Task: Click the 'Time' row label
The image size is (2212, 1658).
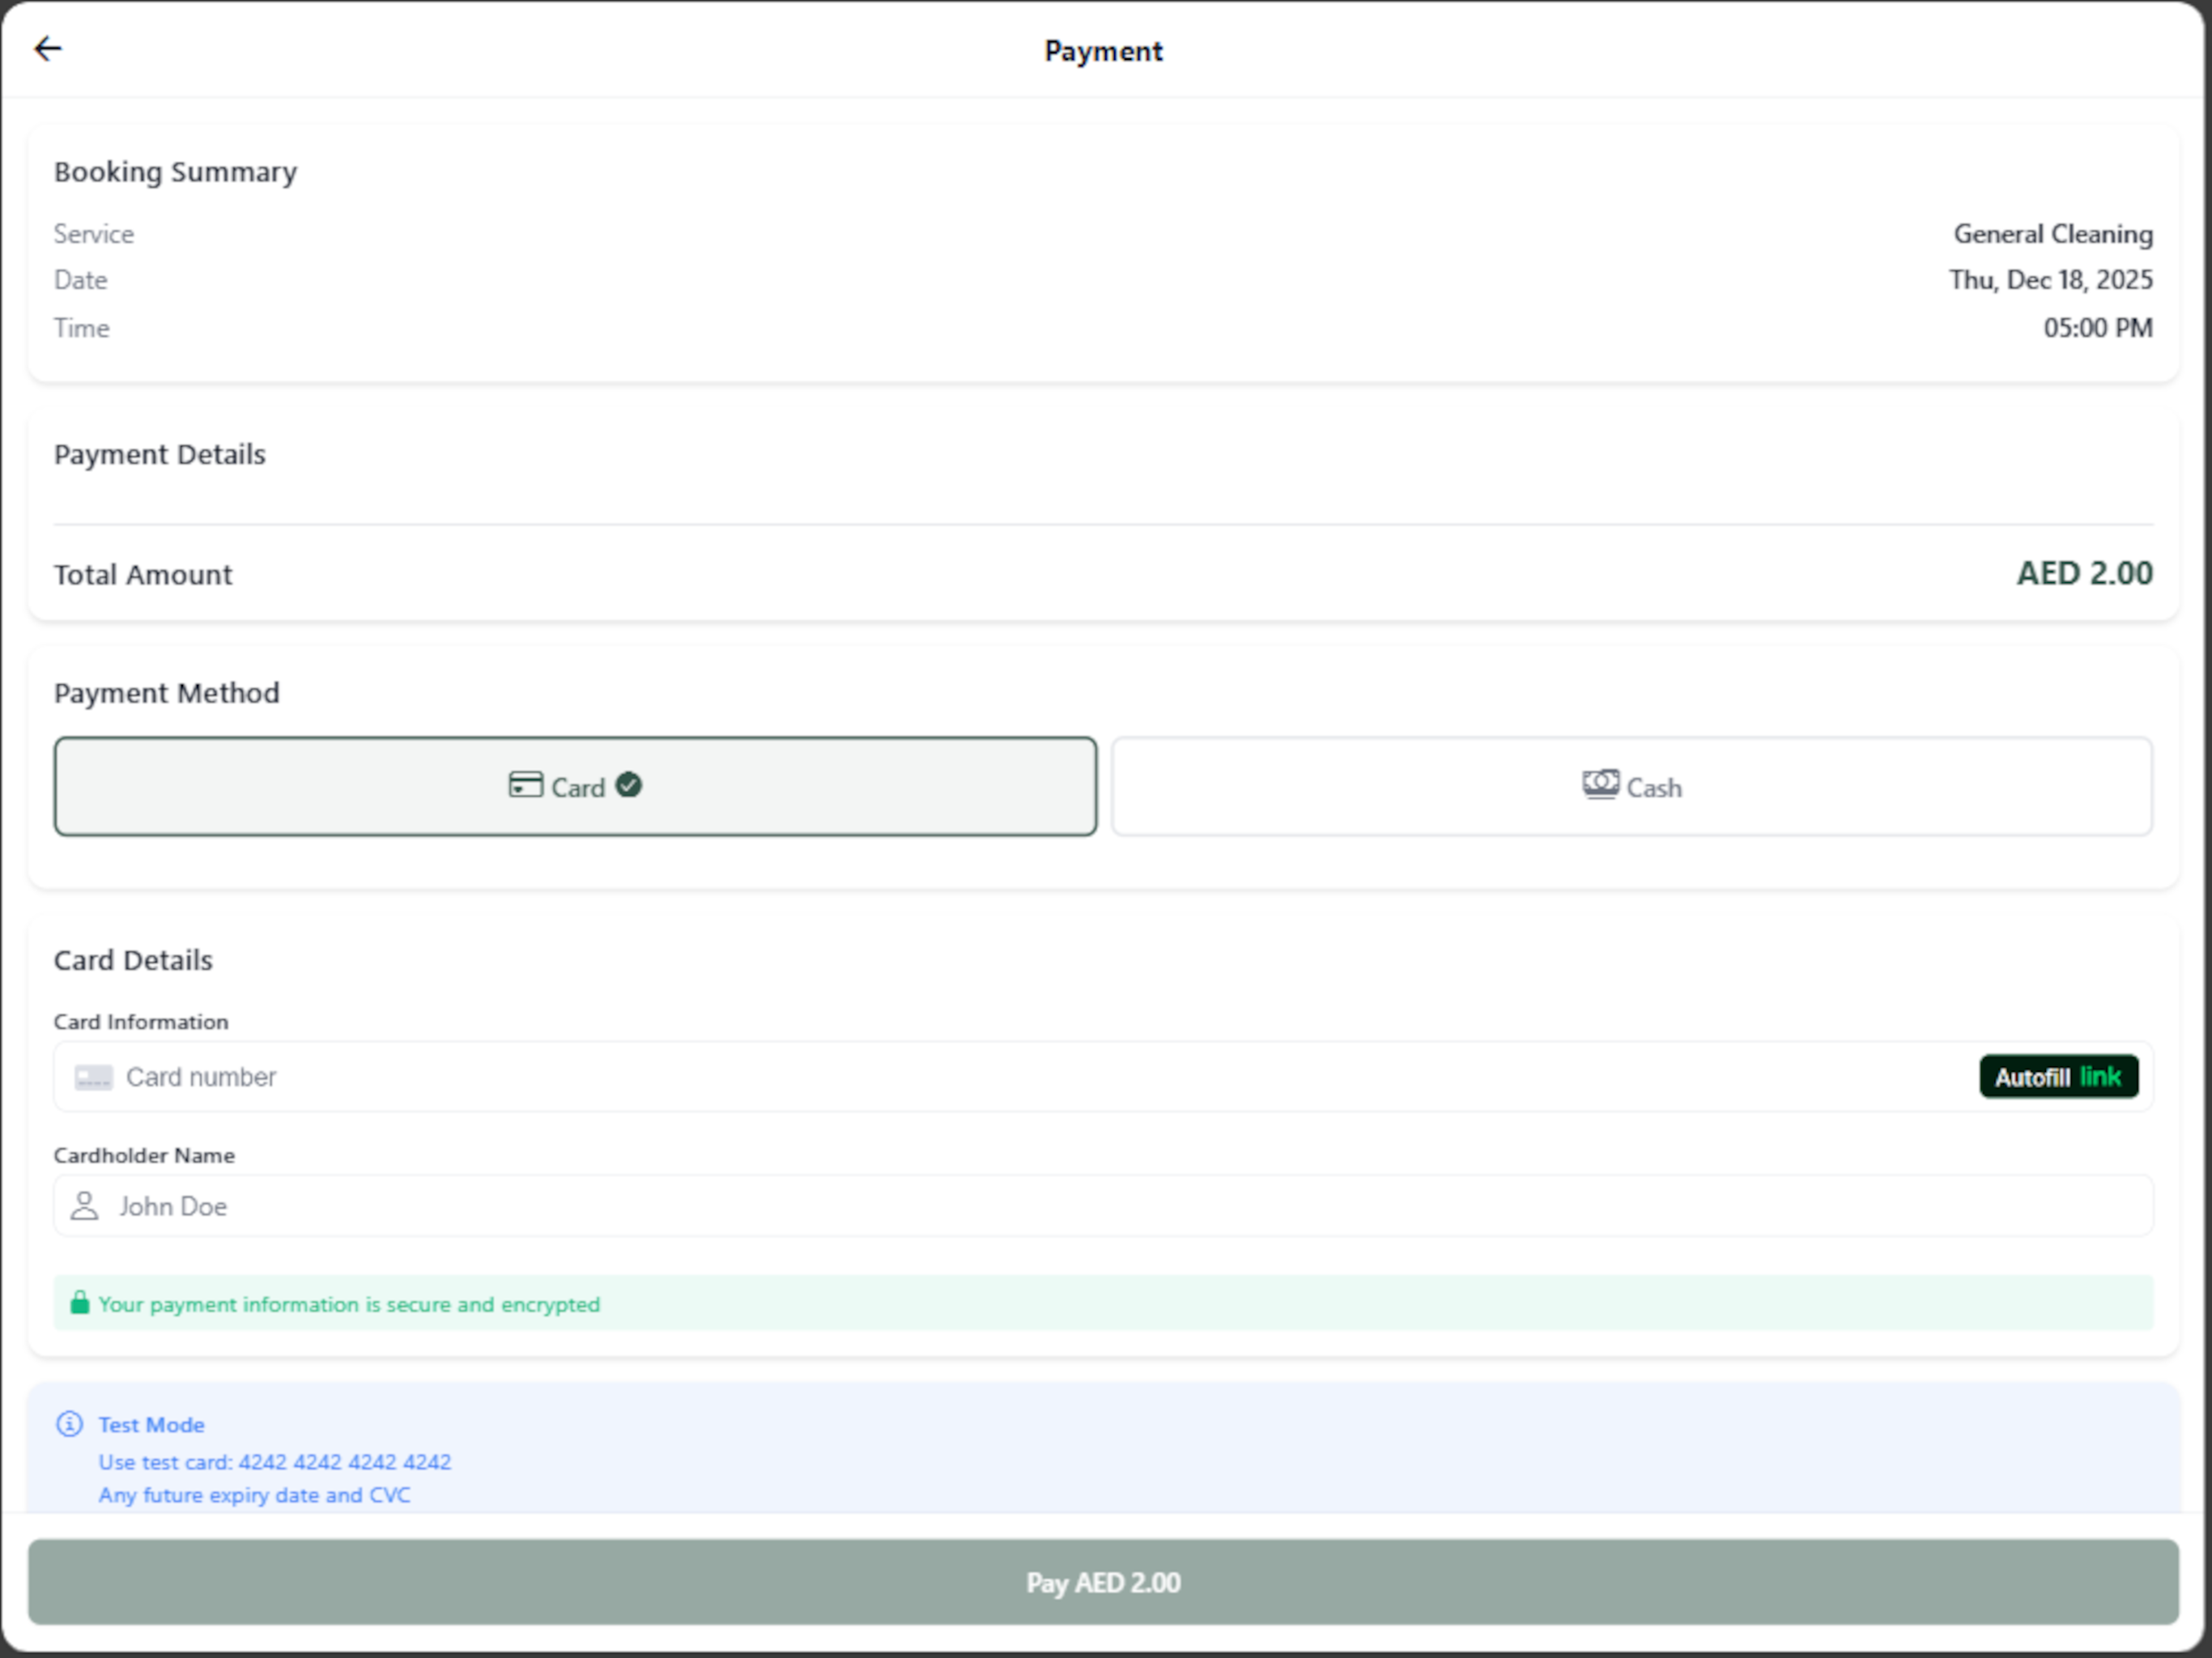Action: pos(81,328)
